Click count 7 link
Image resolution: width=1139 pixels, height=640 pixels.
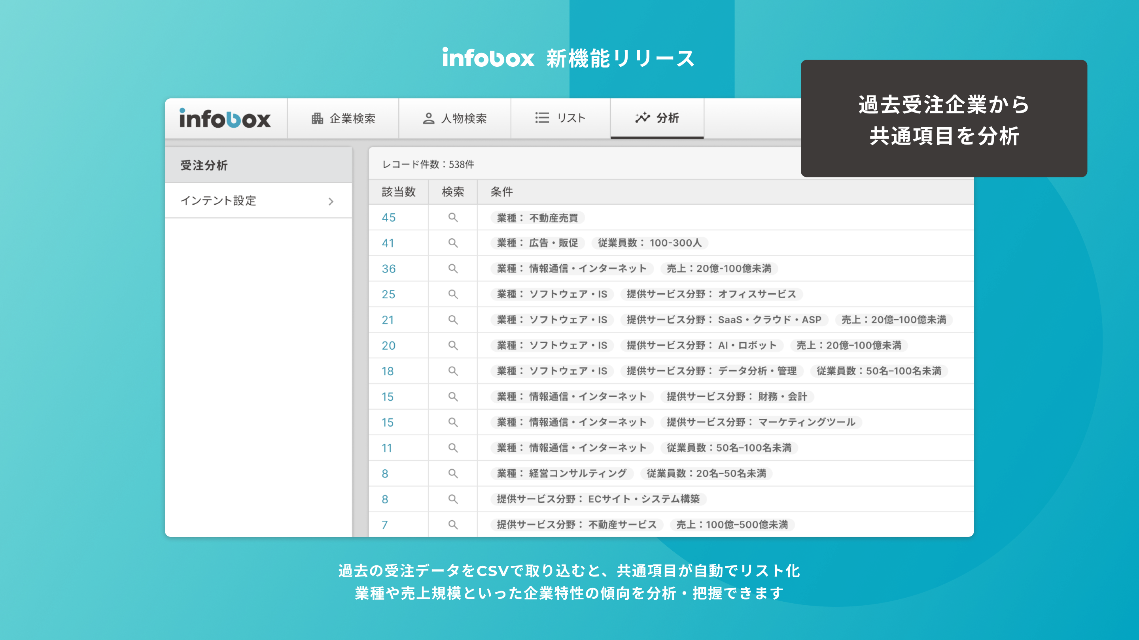[x=385, y=525]
